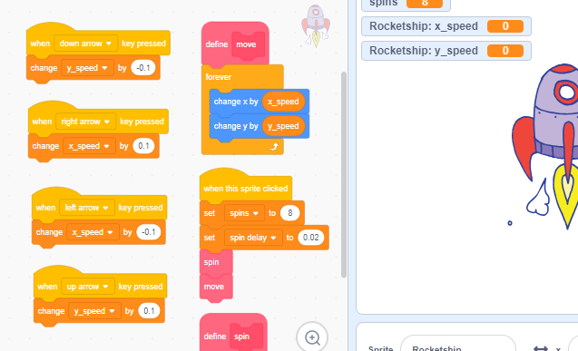Click the Rocketship x_speed variable monitor
This screenshot has height=351, width=578.
446,26
